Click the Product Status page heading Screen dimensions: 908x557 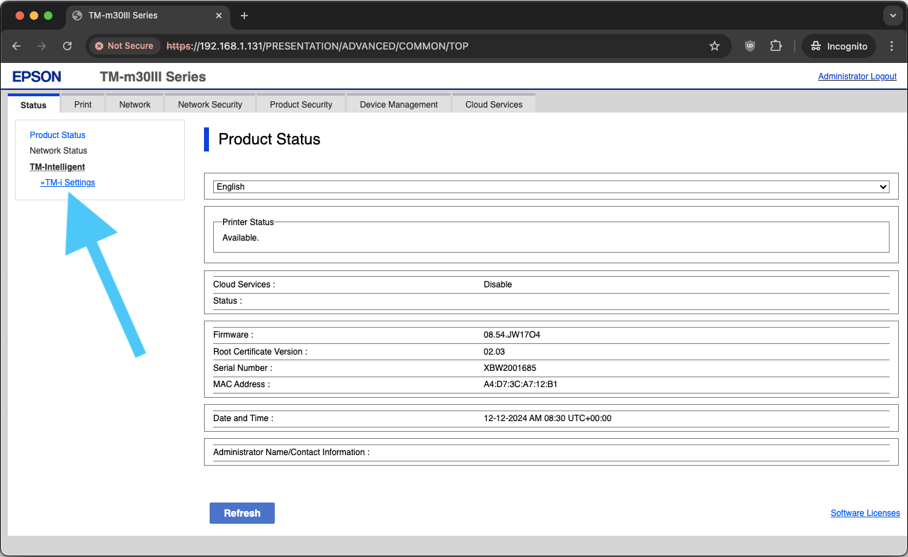(x=269, y=139)
